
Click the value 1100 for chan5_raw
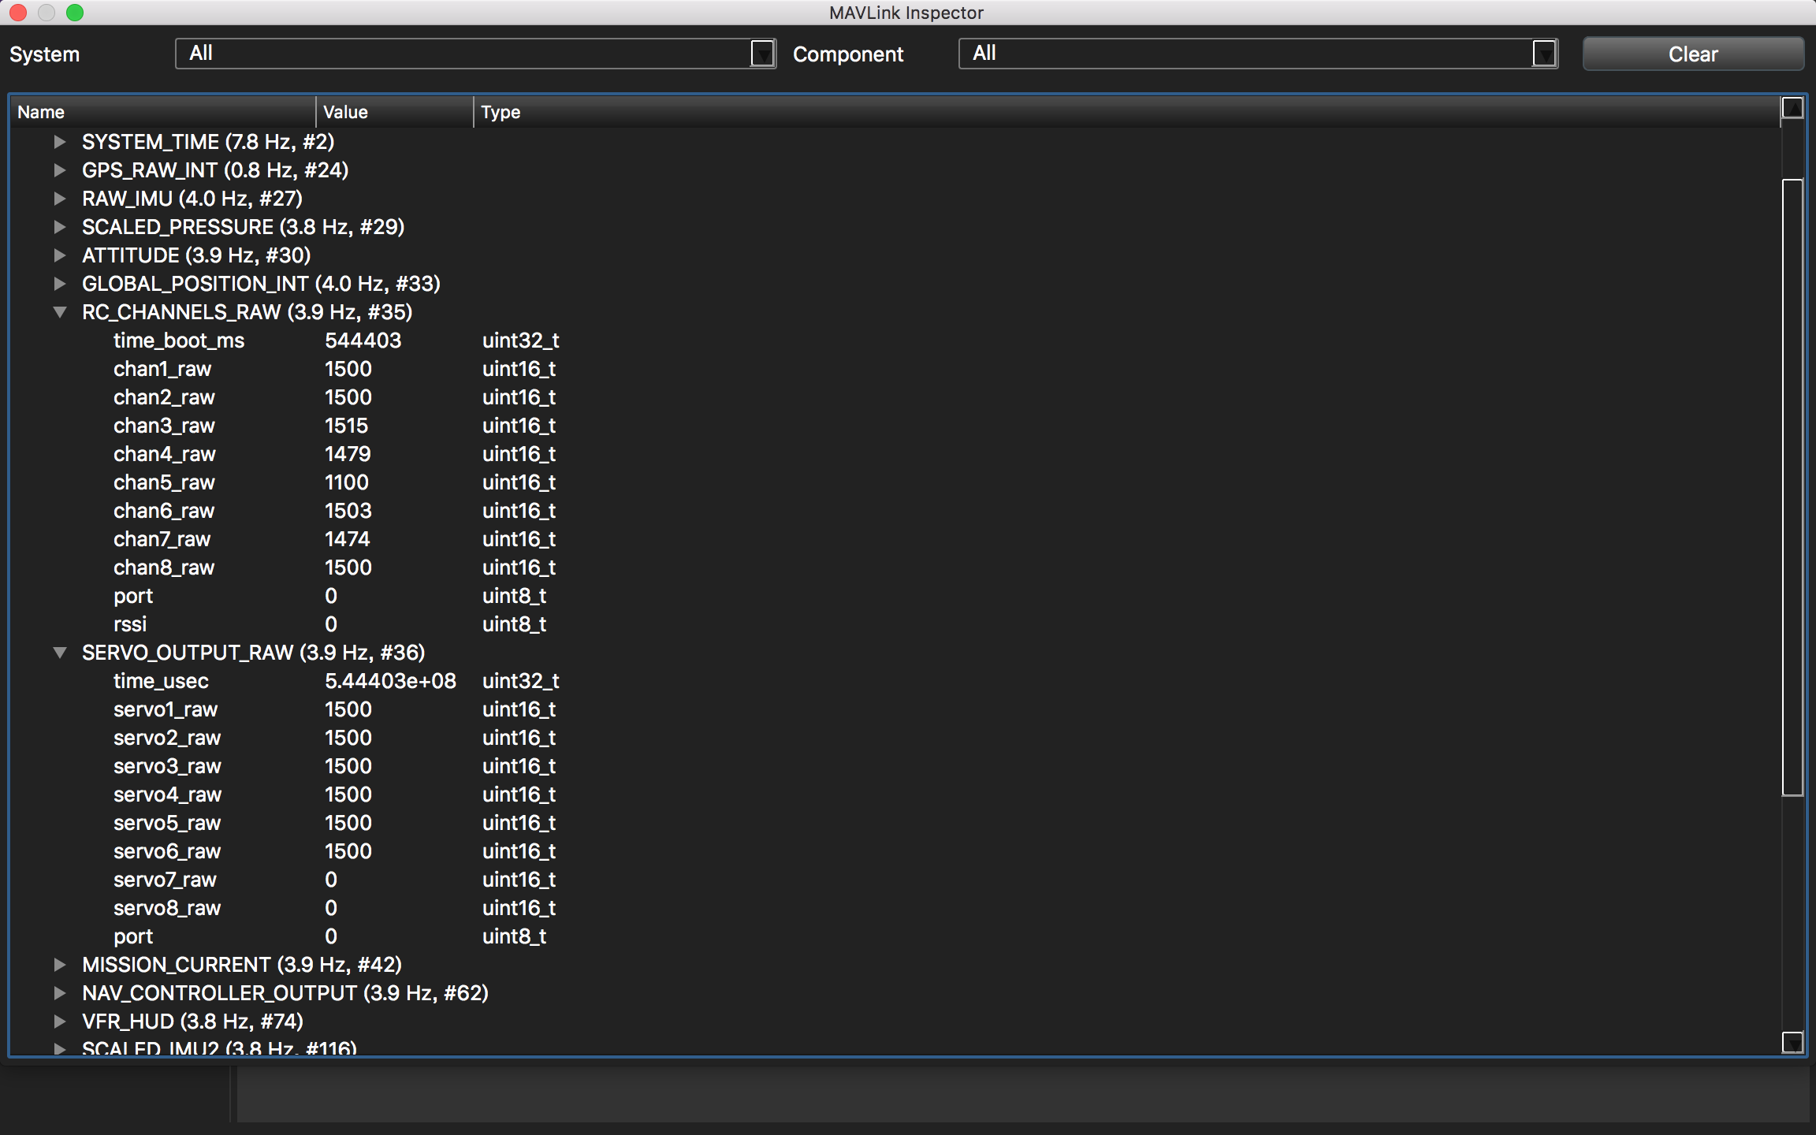[347, 482]
